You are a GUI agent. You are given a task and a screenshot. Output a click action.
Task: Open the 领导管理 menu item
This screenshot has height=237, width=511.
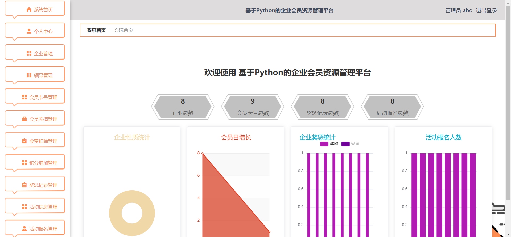[35, 74]
